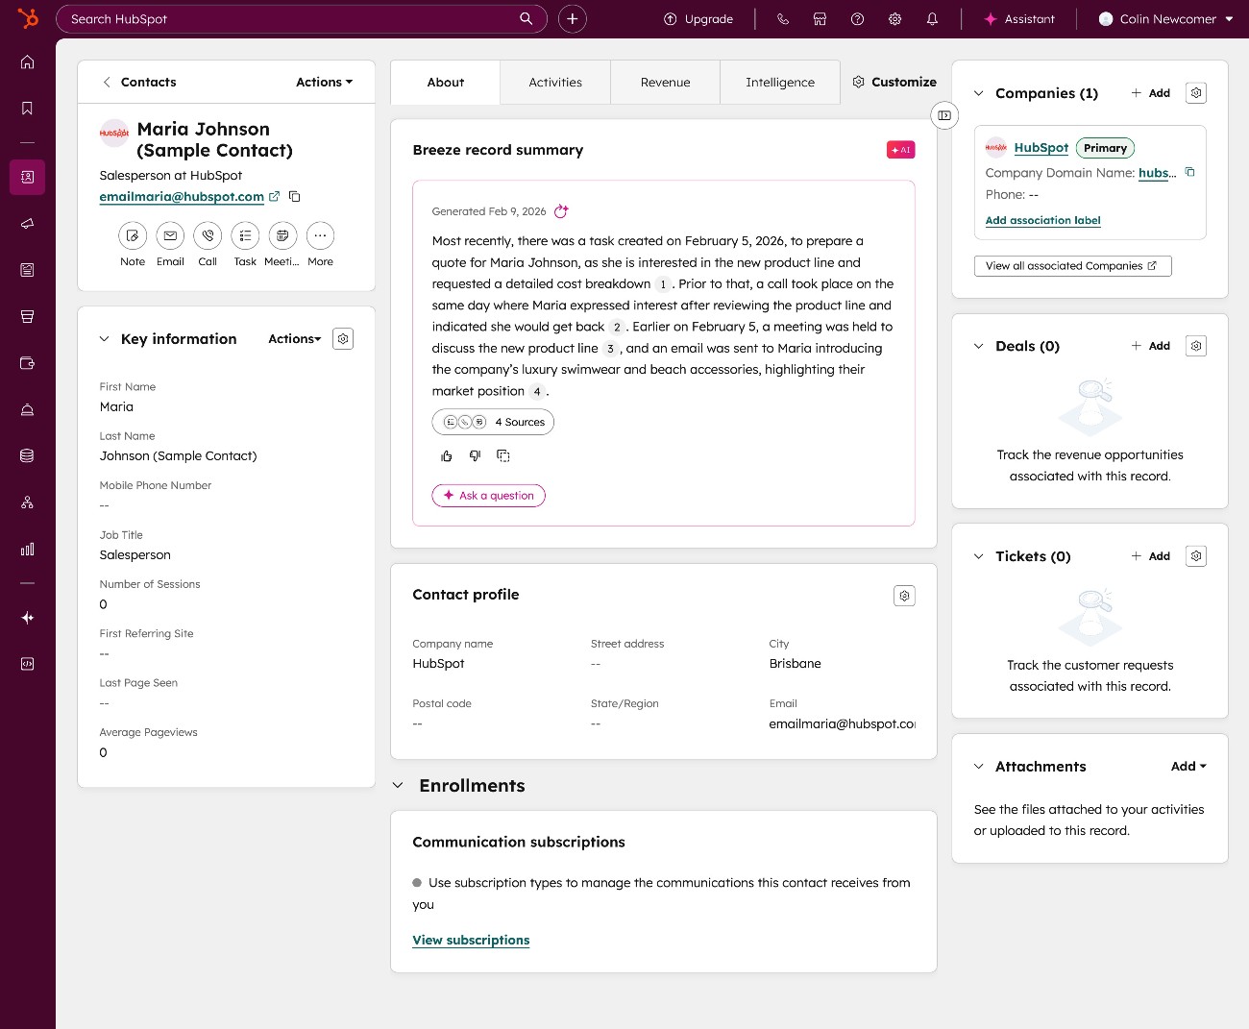Image resolution: width=1249 pixels, height=1029 pixels.
Task: Collapse the Key information card
Action: click(x=105, y=338)
